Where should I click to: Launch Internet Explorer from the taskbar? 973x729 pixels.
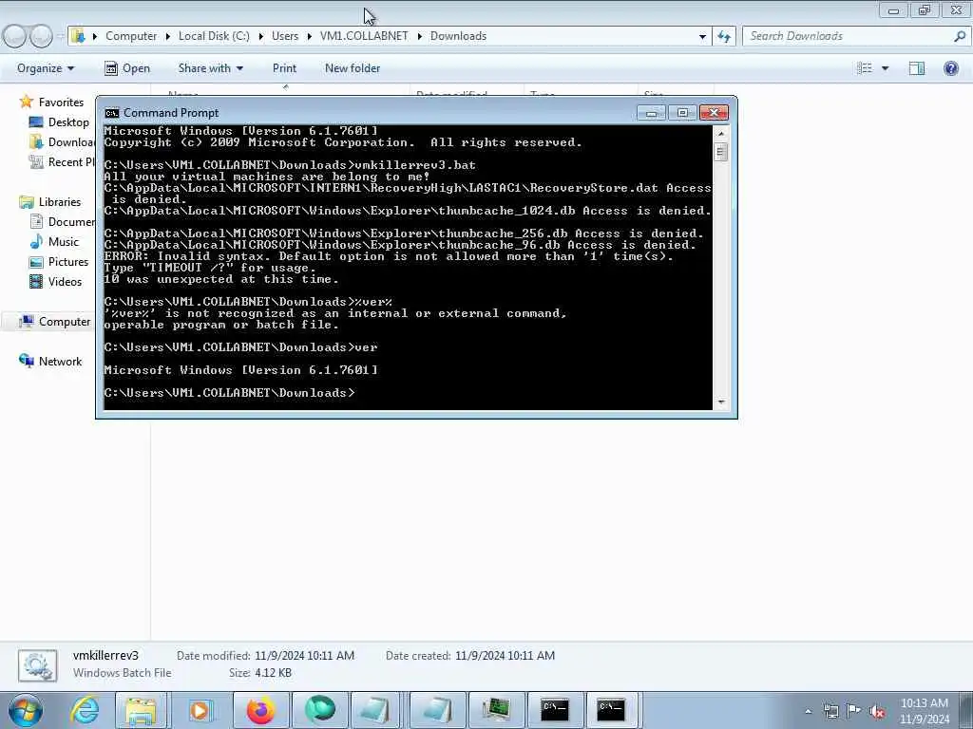pos(85,710)
